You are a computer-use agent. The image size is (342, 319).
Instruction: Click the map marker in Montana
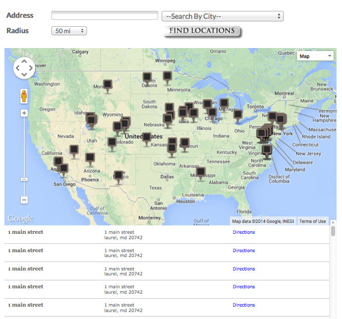(x=107, y=85)
